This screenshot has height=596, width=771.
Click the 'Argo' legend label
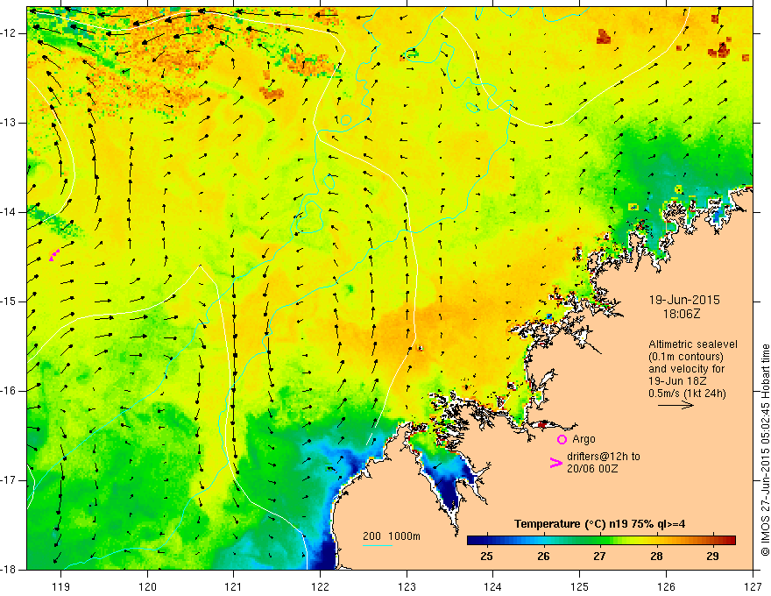(584, 439)
